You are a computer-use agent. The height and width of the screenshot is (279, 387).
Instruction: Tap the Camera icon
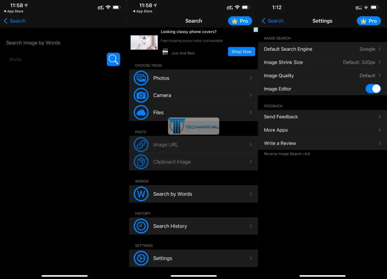(141, 95)
